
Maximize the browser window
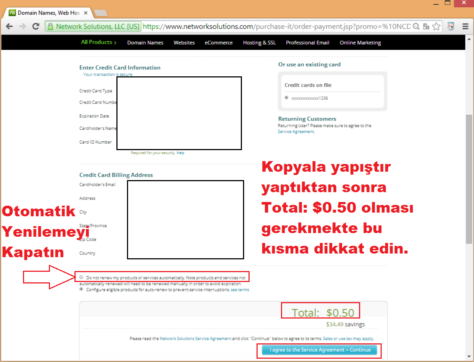coord(448,3)
